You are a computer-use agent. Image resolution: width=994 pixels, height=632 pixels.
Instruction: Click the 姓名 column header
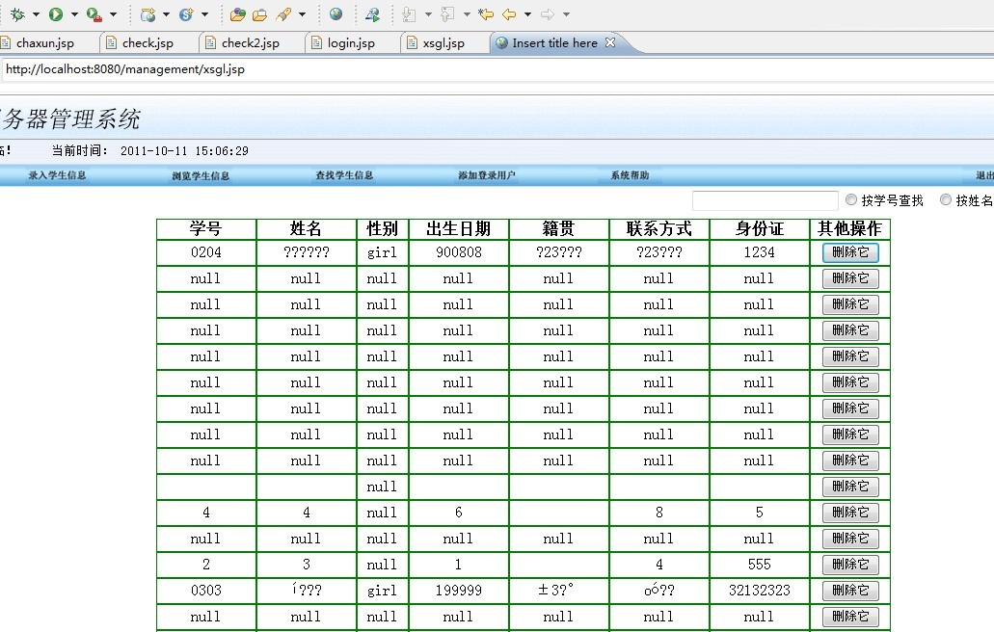point(307,229)
